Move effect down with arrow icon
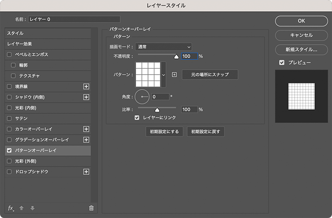The width and height of the screenshot is (332, 218). pyautogui.click(x=32, y=208)
